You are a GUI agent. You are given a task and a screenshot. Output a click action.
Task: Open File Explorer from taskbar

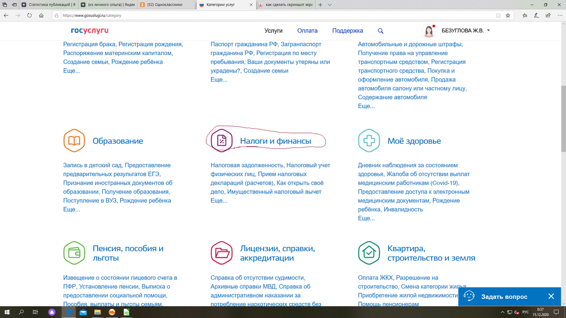tap(98, 312)
